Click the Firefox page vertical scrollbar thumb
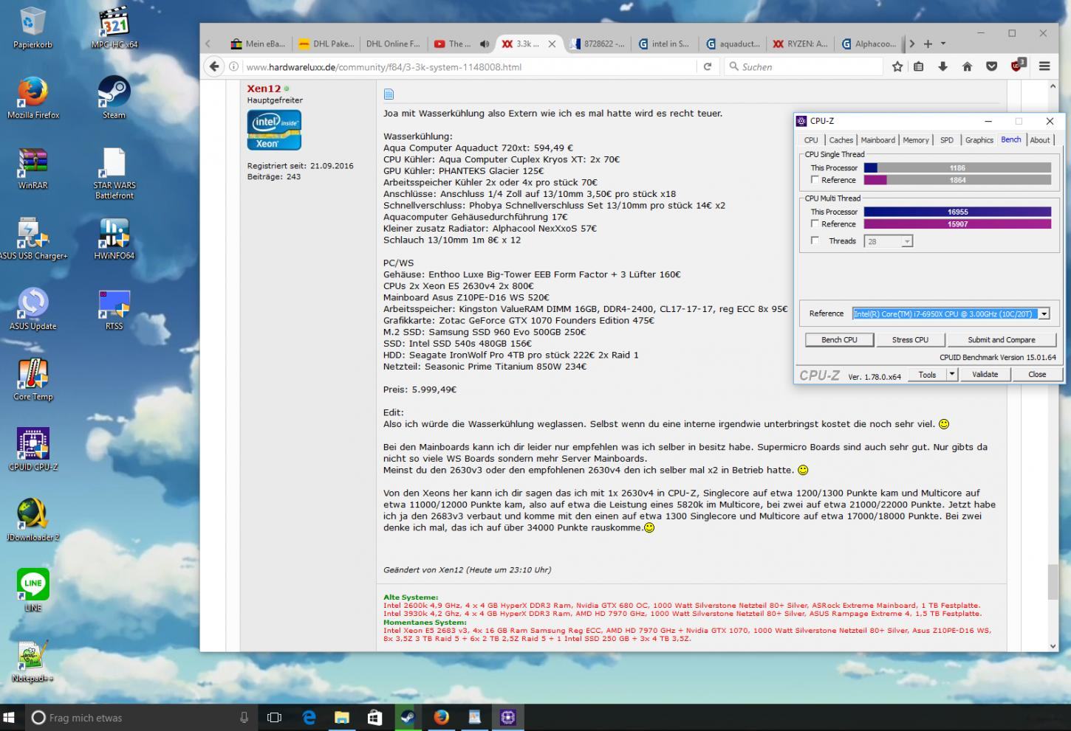 coord(1053,582)
